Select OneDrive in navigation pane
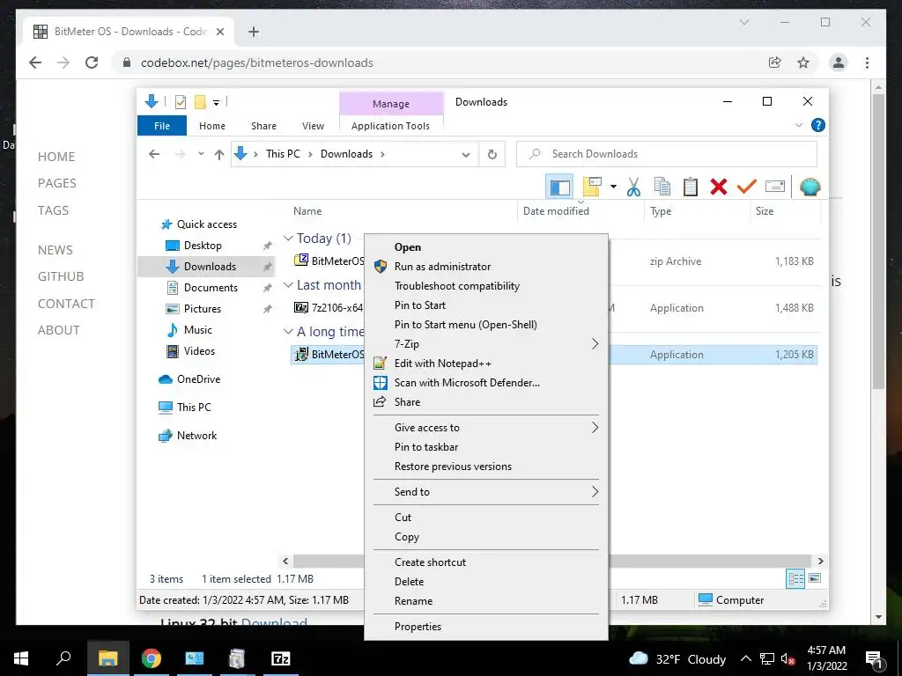Viewport: 902px width, 676px height. tap(198, 378)
